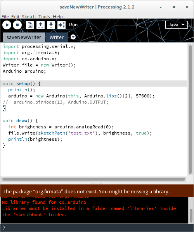Open the Tools menu
Screen dimensions: 194x232
coord(44,17)
